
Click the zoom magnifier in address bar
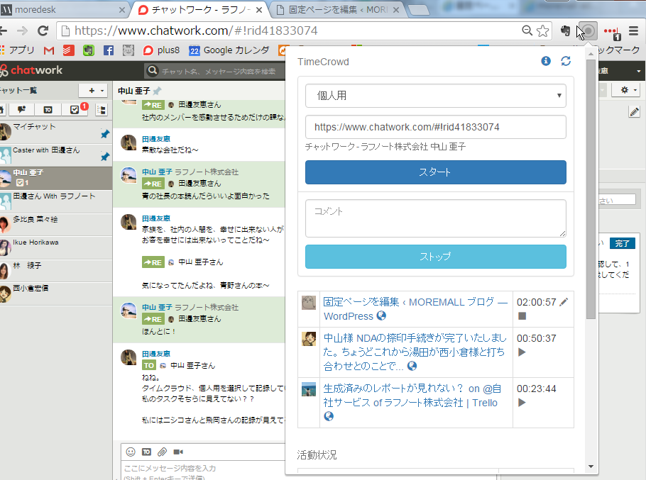[527, 30]
